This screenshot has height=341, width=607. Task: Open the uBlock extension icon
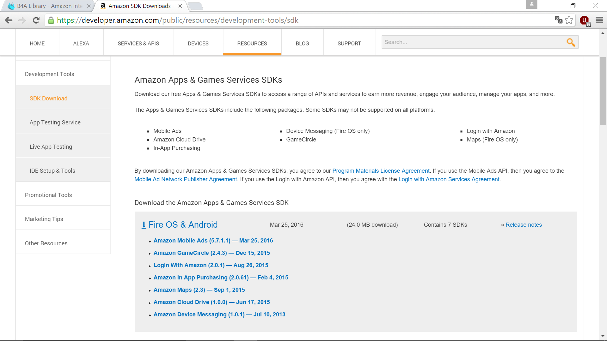click(x=585, y=21)
